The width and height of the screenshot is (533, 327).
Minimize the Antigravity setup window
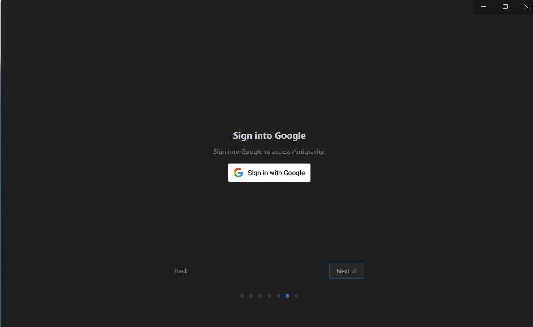483,7
